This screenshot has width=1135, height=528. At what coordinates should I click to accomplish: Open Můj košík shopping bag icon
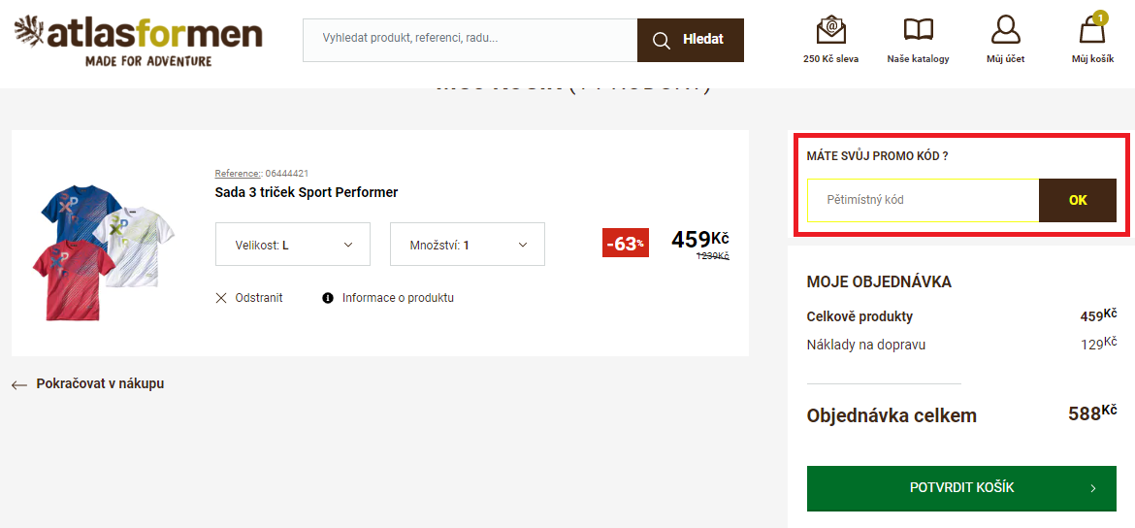pyautogui.click(x=1092, y=32)
